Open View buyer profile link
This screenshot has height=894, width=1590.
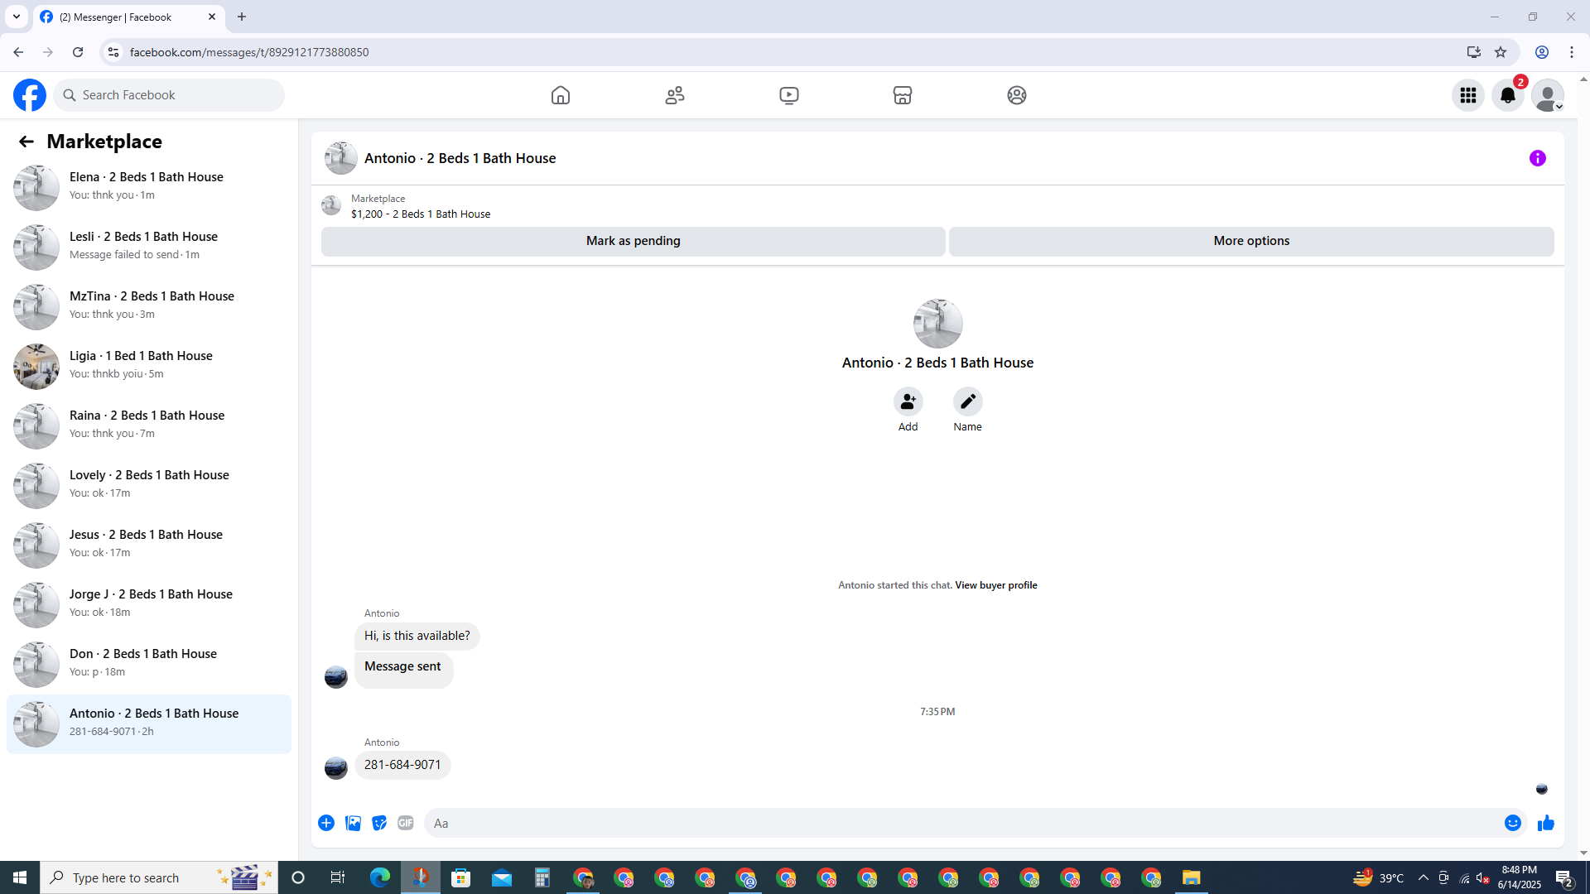[x=996, y=585]
